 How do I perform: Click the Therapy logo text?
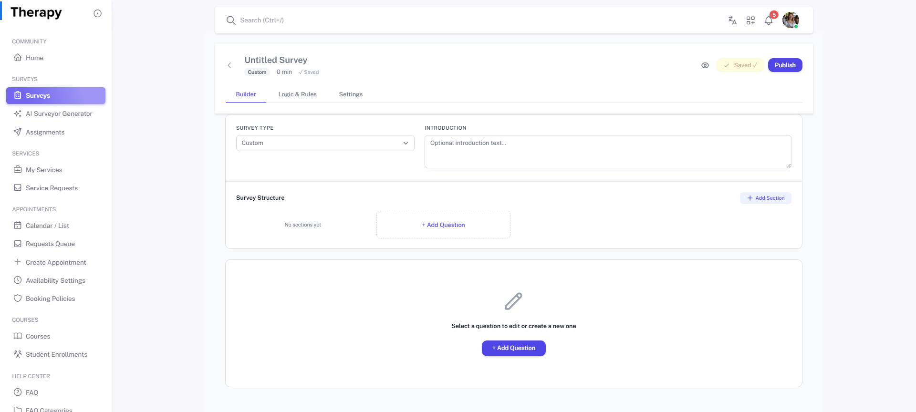pos(36,13)
